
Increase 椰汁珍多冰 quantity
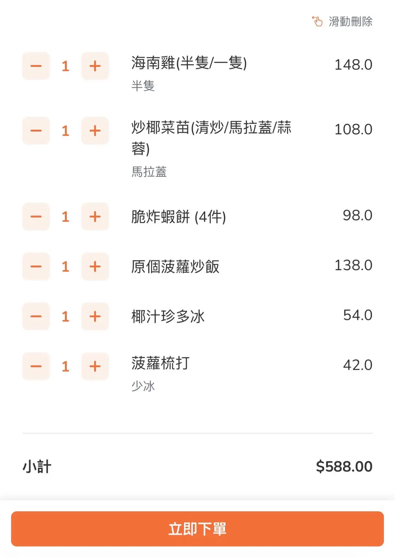95,316
